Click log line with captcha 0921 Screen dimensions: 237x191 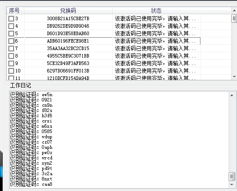coord(31,100)
